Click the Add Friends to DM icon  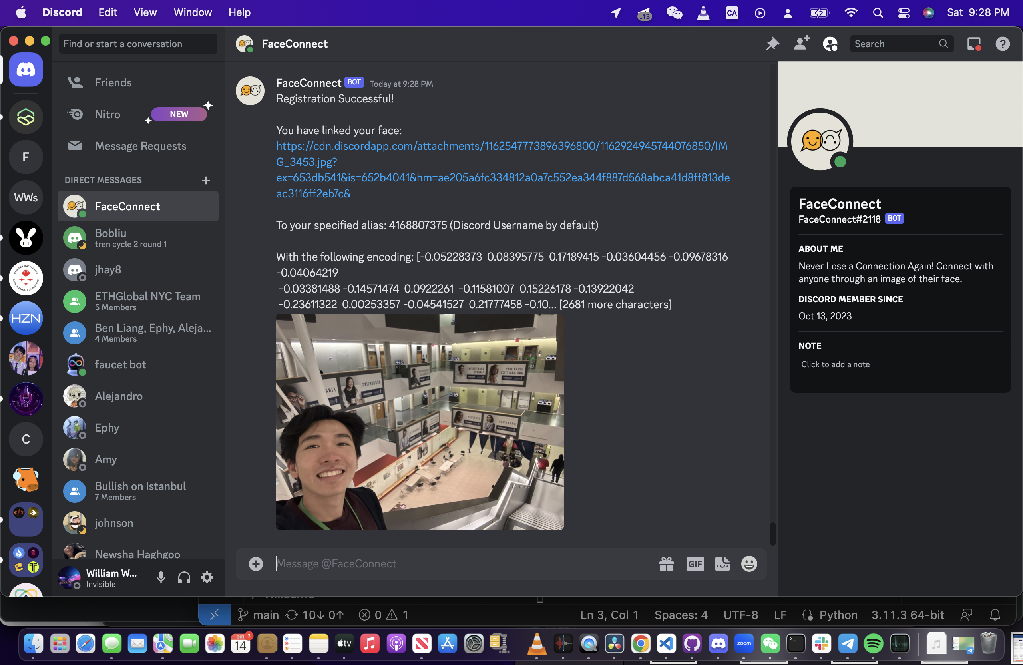801,44
